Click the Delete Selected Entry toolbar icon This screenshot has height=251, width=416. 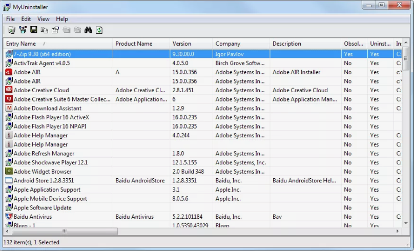point(23,30)
